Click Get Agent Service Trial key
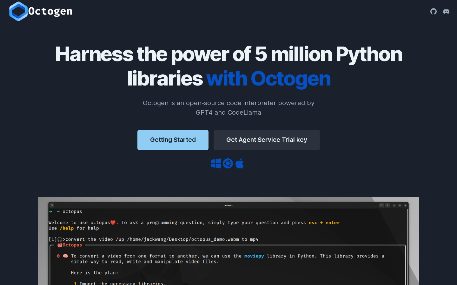Image resolution: width=457 pixels, height=285 pixels. (267, 140)
